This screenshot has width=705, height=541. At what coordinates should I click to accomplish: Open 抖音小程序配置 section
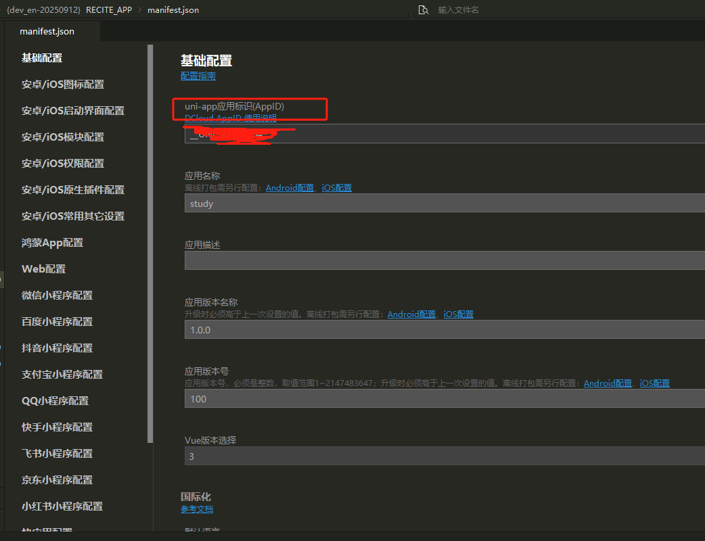(57, 348)
